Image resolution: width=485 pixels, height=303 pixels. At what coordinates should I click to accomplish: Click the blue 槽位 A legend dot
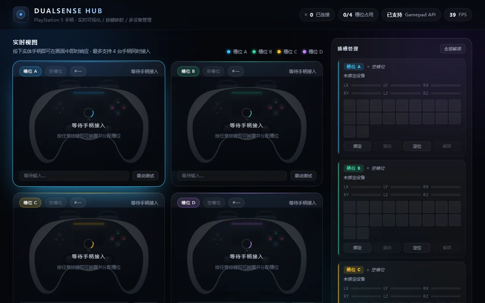point(228,52)
